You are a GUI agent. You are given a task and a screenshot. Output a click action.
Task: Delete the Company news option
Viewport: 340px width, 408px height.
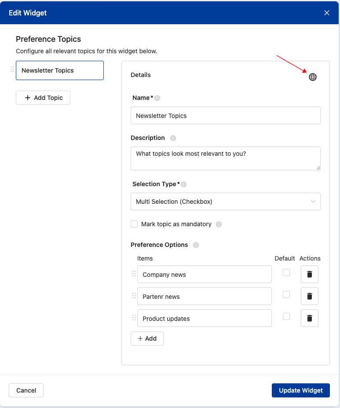pos(309,274)
